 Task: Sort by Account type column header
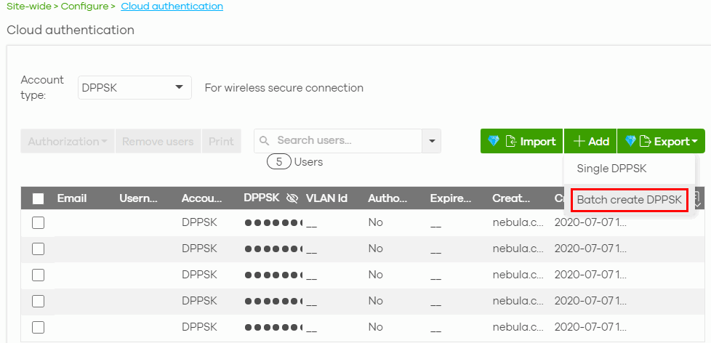202,198
